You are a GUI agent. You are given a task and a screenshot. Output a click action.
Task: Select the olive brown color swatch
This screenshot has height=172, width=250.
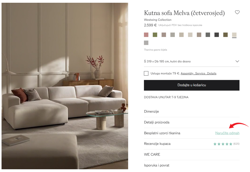(226, 35)
